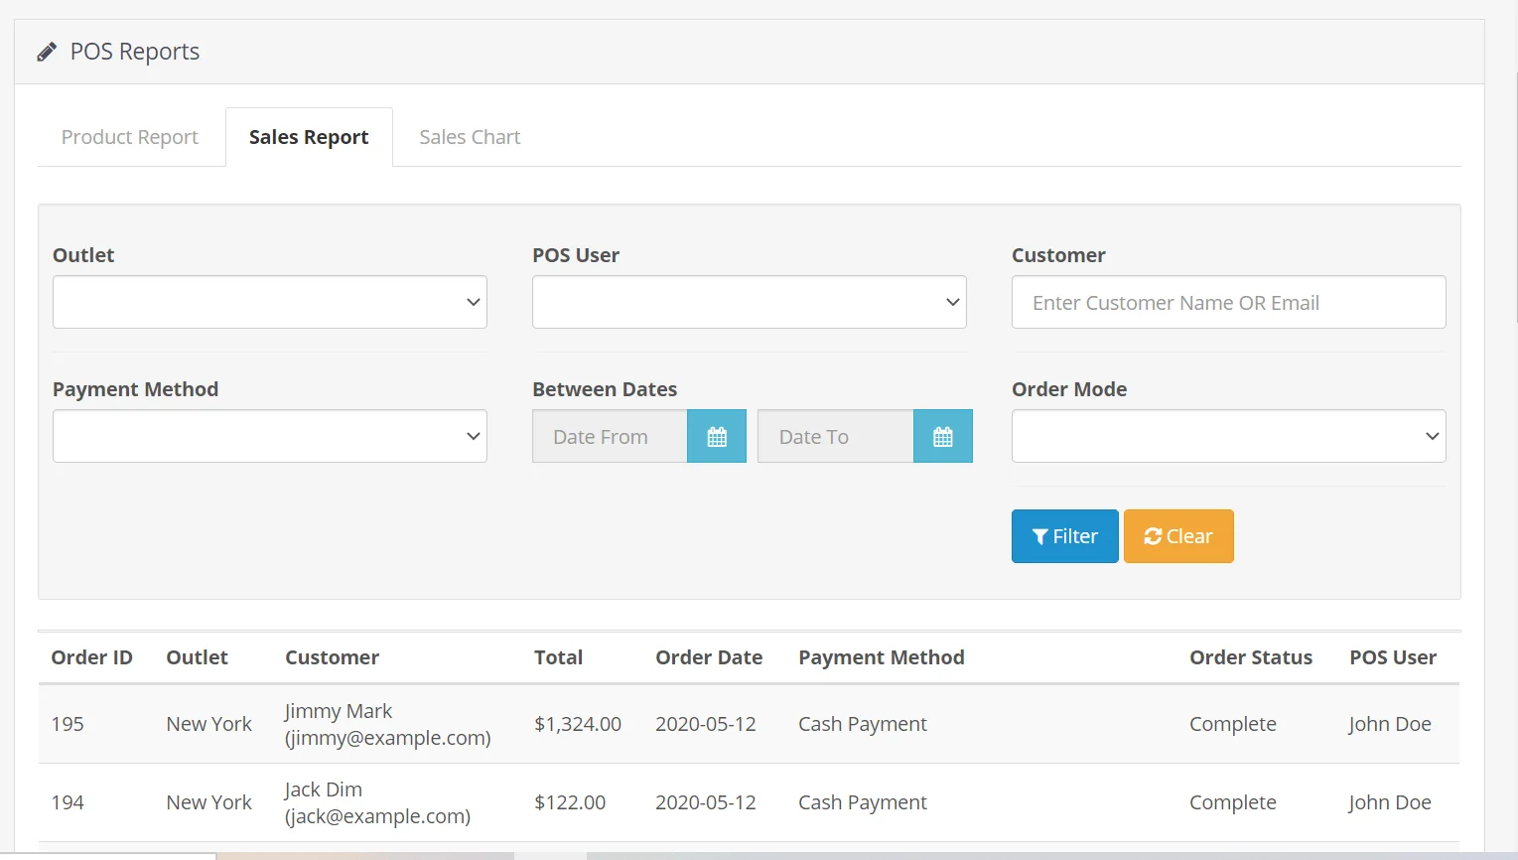Apply filters with the Filter button
Image resolution: width=1518 pixels, height=860 pixels.
click(1065, 536)
